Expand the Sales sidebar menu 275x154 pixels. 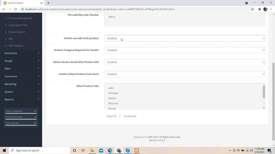click(21, 68)
